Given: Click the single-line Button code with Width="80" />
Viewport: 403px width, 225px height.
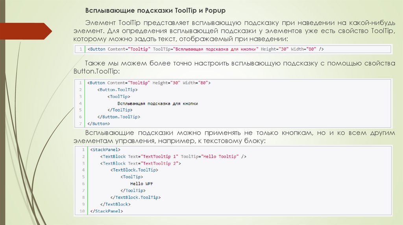Looking at the screenshot, I should [205, 49].
